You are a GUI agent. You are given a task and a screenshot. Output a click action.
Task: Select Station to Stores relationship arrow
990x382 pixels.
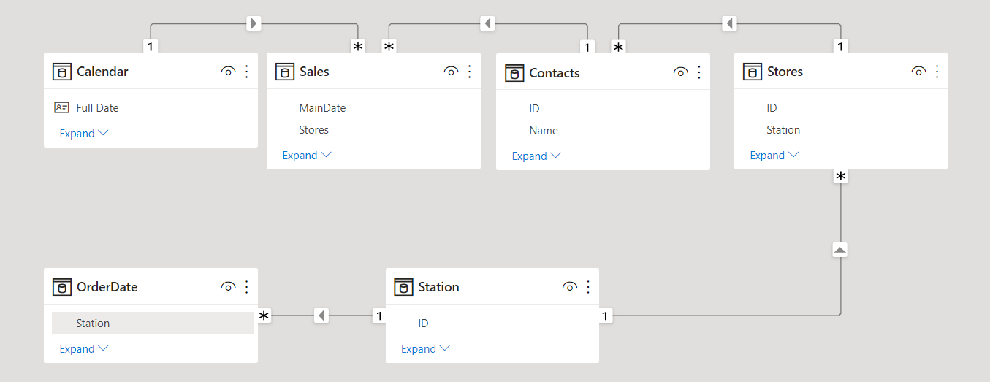coord(840,250)
